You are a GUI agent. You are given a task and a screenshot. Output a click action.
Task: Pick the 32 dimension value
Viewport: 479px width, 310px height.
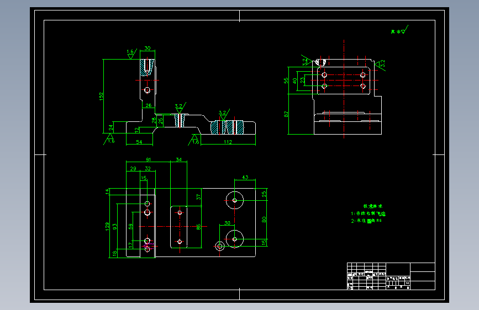tap(148, 168)
